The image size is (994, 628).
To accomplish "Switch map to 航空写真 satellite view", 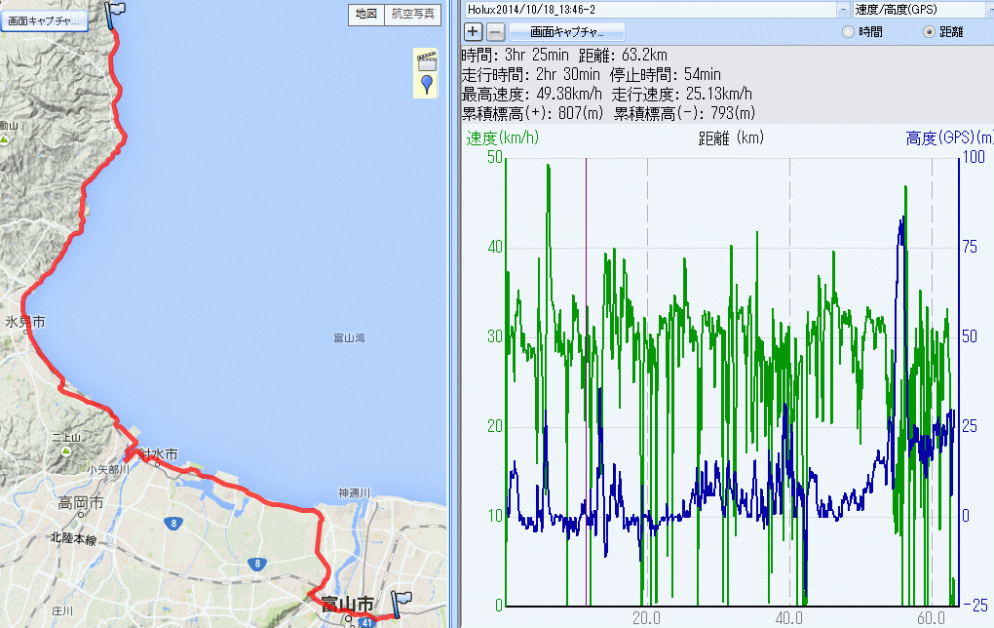I will pos(413,14).
